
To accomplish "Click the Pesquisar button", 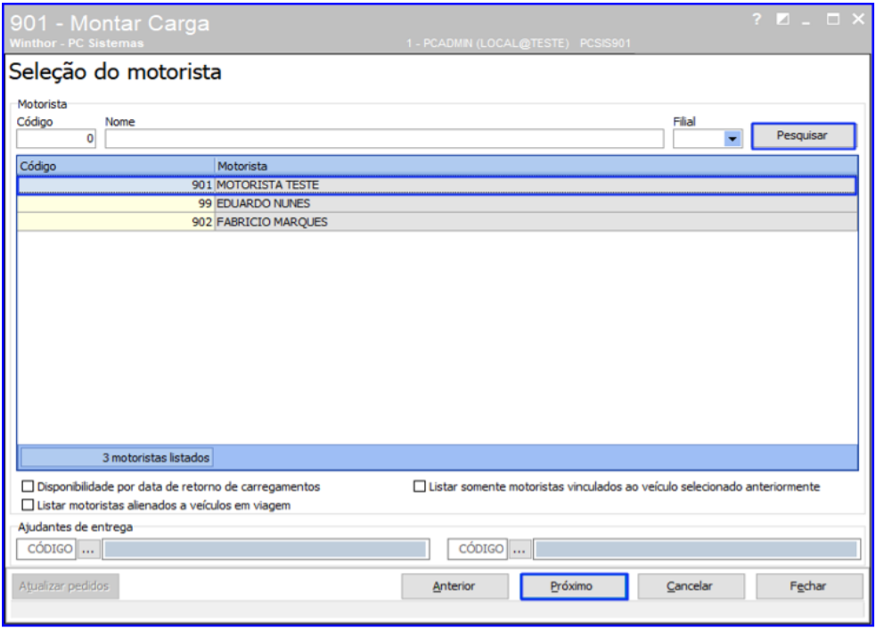I will [x=803, y=135].
